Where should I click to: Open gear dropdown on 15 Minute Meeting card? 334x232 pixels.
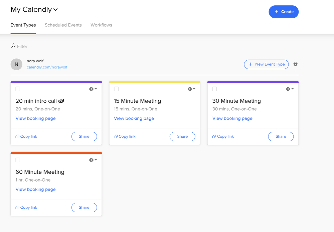[x=191, y=89]
